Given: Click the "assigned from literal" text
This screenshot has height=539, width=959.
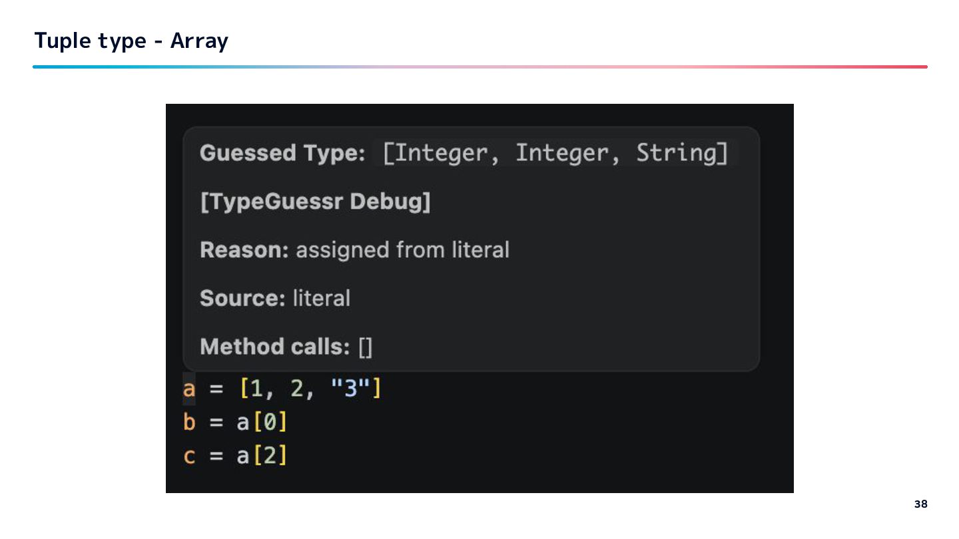Looking at the screenshot, I should click(402, 250).
